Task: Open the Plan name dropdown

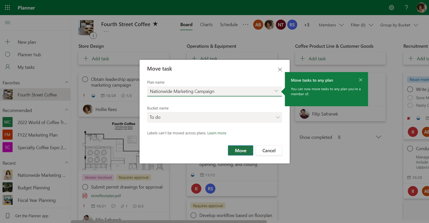Action: 214,91
